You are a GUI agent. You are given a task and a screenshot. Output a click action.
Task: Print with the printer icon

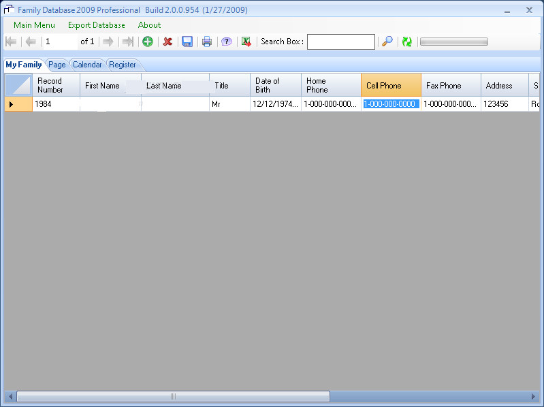207,42
